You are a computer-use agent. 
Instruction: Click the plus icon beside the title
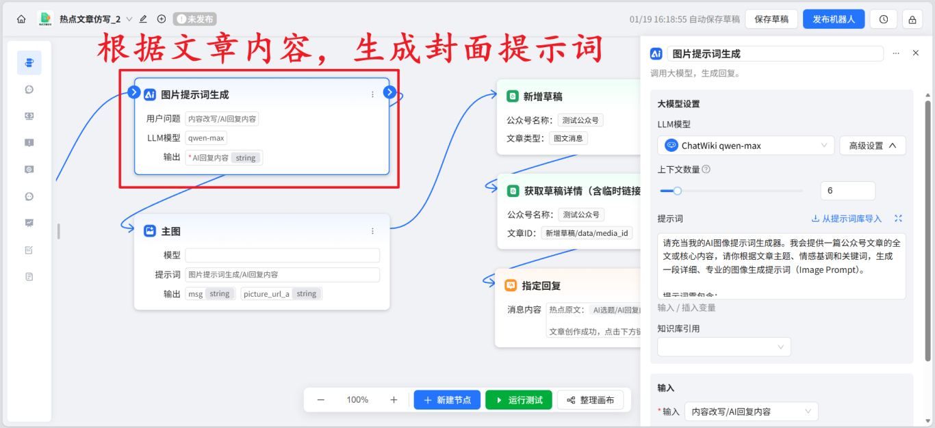click(x=161, y=20)
